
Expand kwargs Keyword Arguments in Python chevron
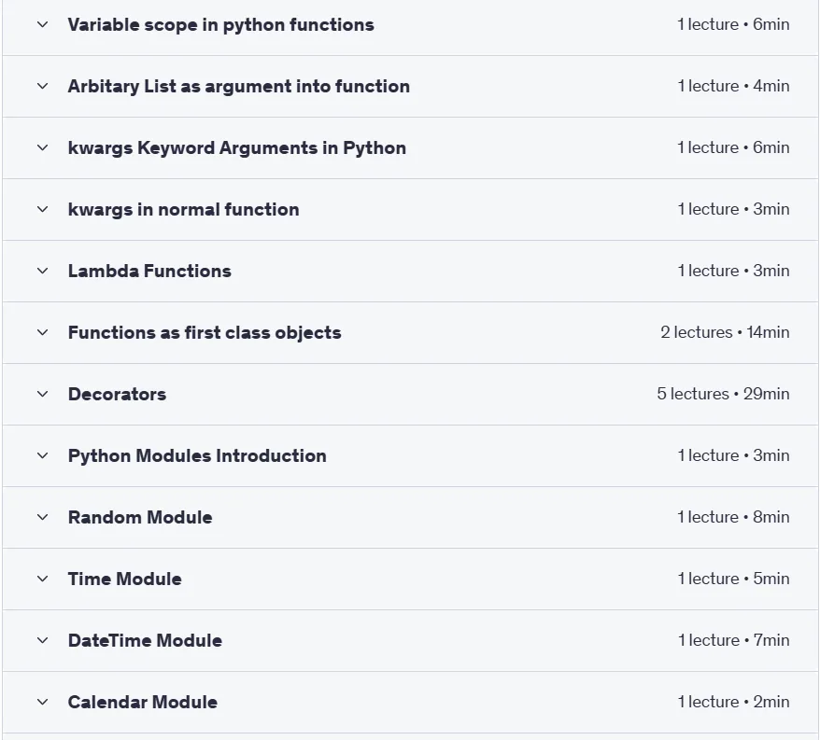point(43,147)
